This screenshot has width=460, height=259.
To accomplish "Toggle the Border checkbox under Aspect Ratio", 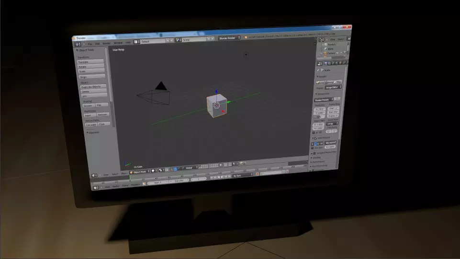I will click(x=314, y=132).
